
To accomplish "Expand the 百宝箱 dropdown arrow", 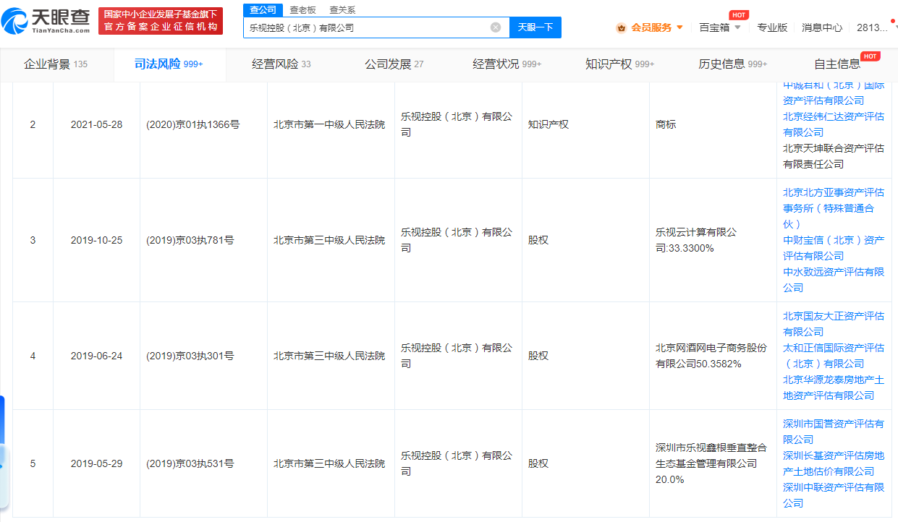I will coord(737,27).
